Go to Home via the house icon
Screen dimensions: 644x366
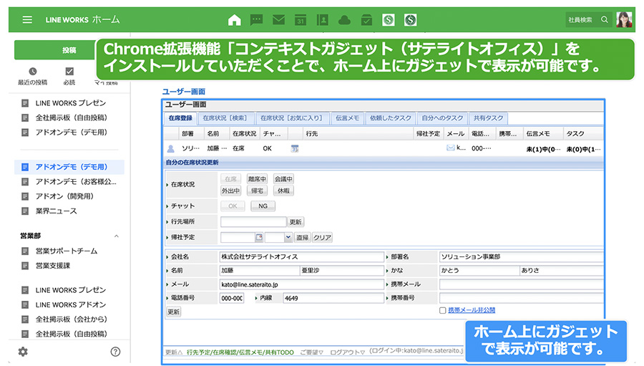[x=235, y=20]
